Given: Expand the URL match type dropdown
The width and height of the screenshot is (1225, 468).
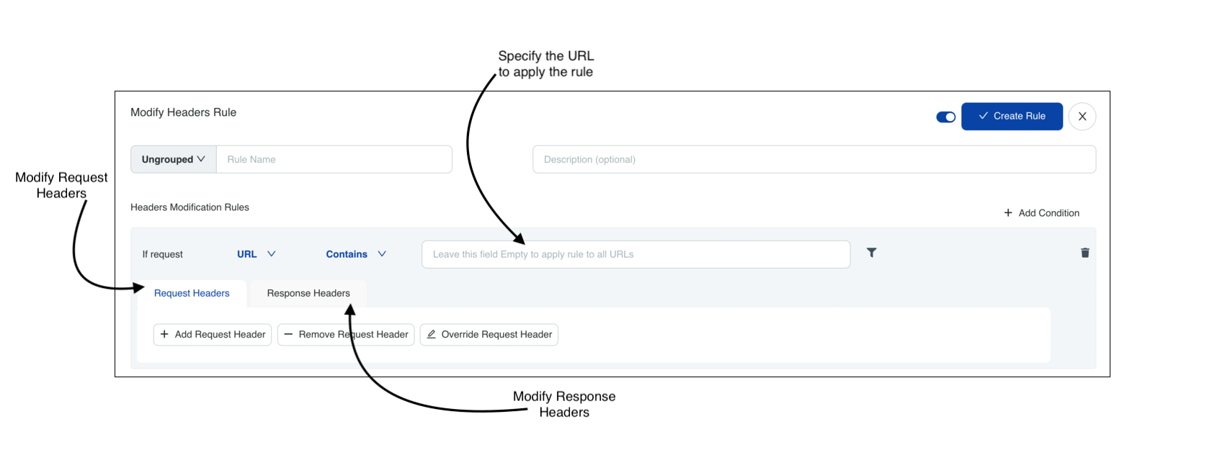Looking at the screenshot, I should (x=257, y=254).
